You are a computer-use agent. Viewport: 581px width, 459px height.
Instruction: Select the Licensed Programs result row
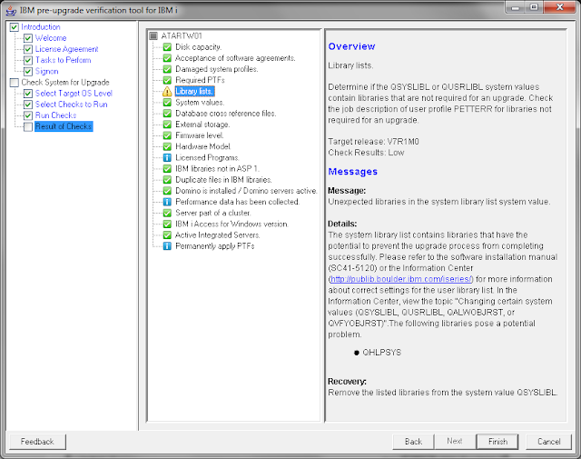pyautogui.click(x=207, y=158)
